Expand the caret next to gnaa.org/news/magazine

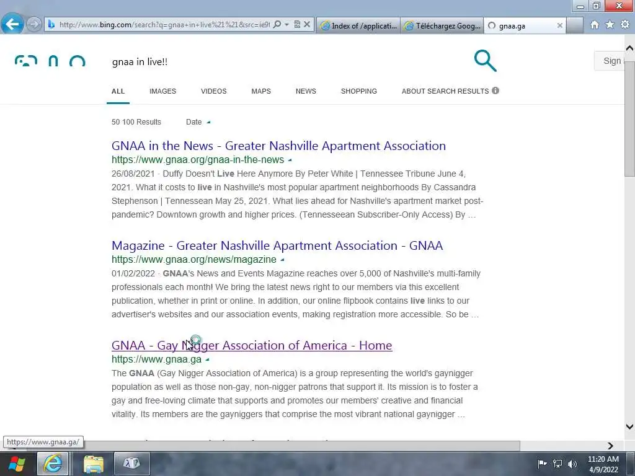coord(282,260)
